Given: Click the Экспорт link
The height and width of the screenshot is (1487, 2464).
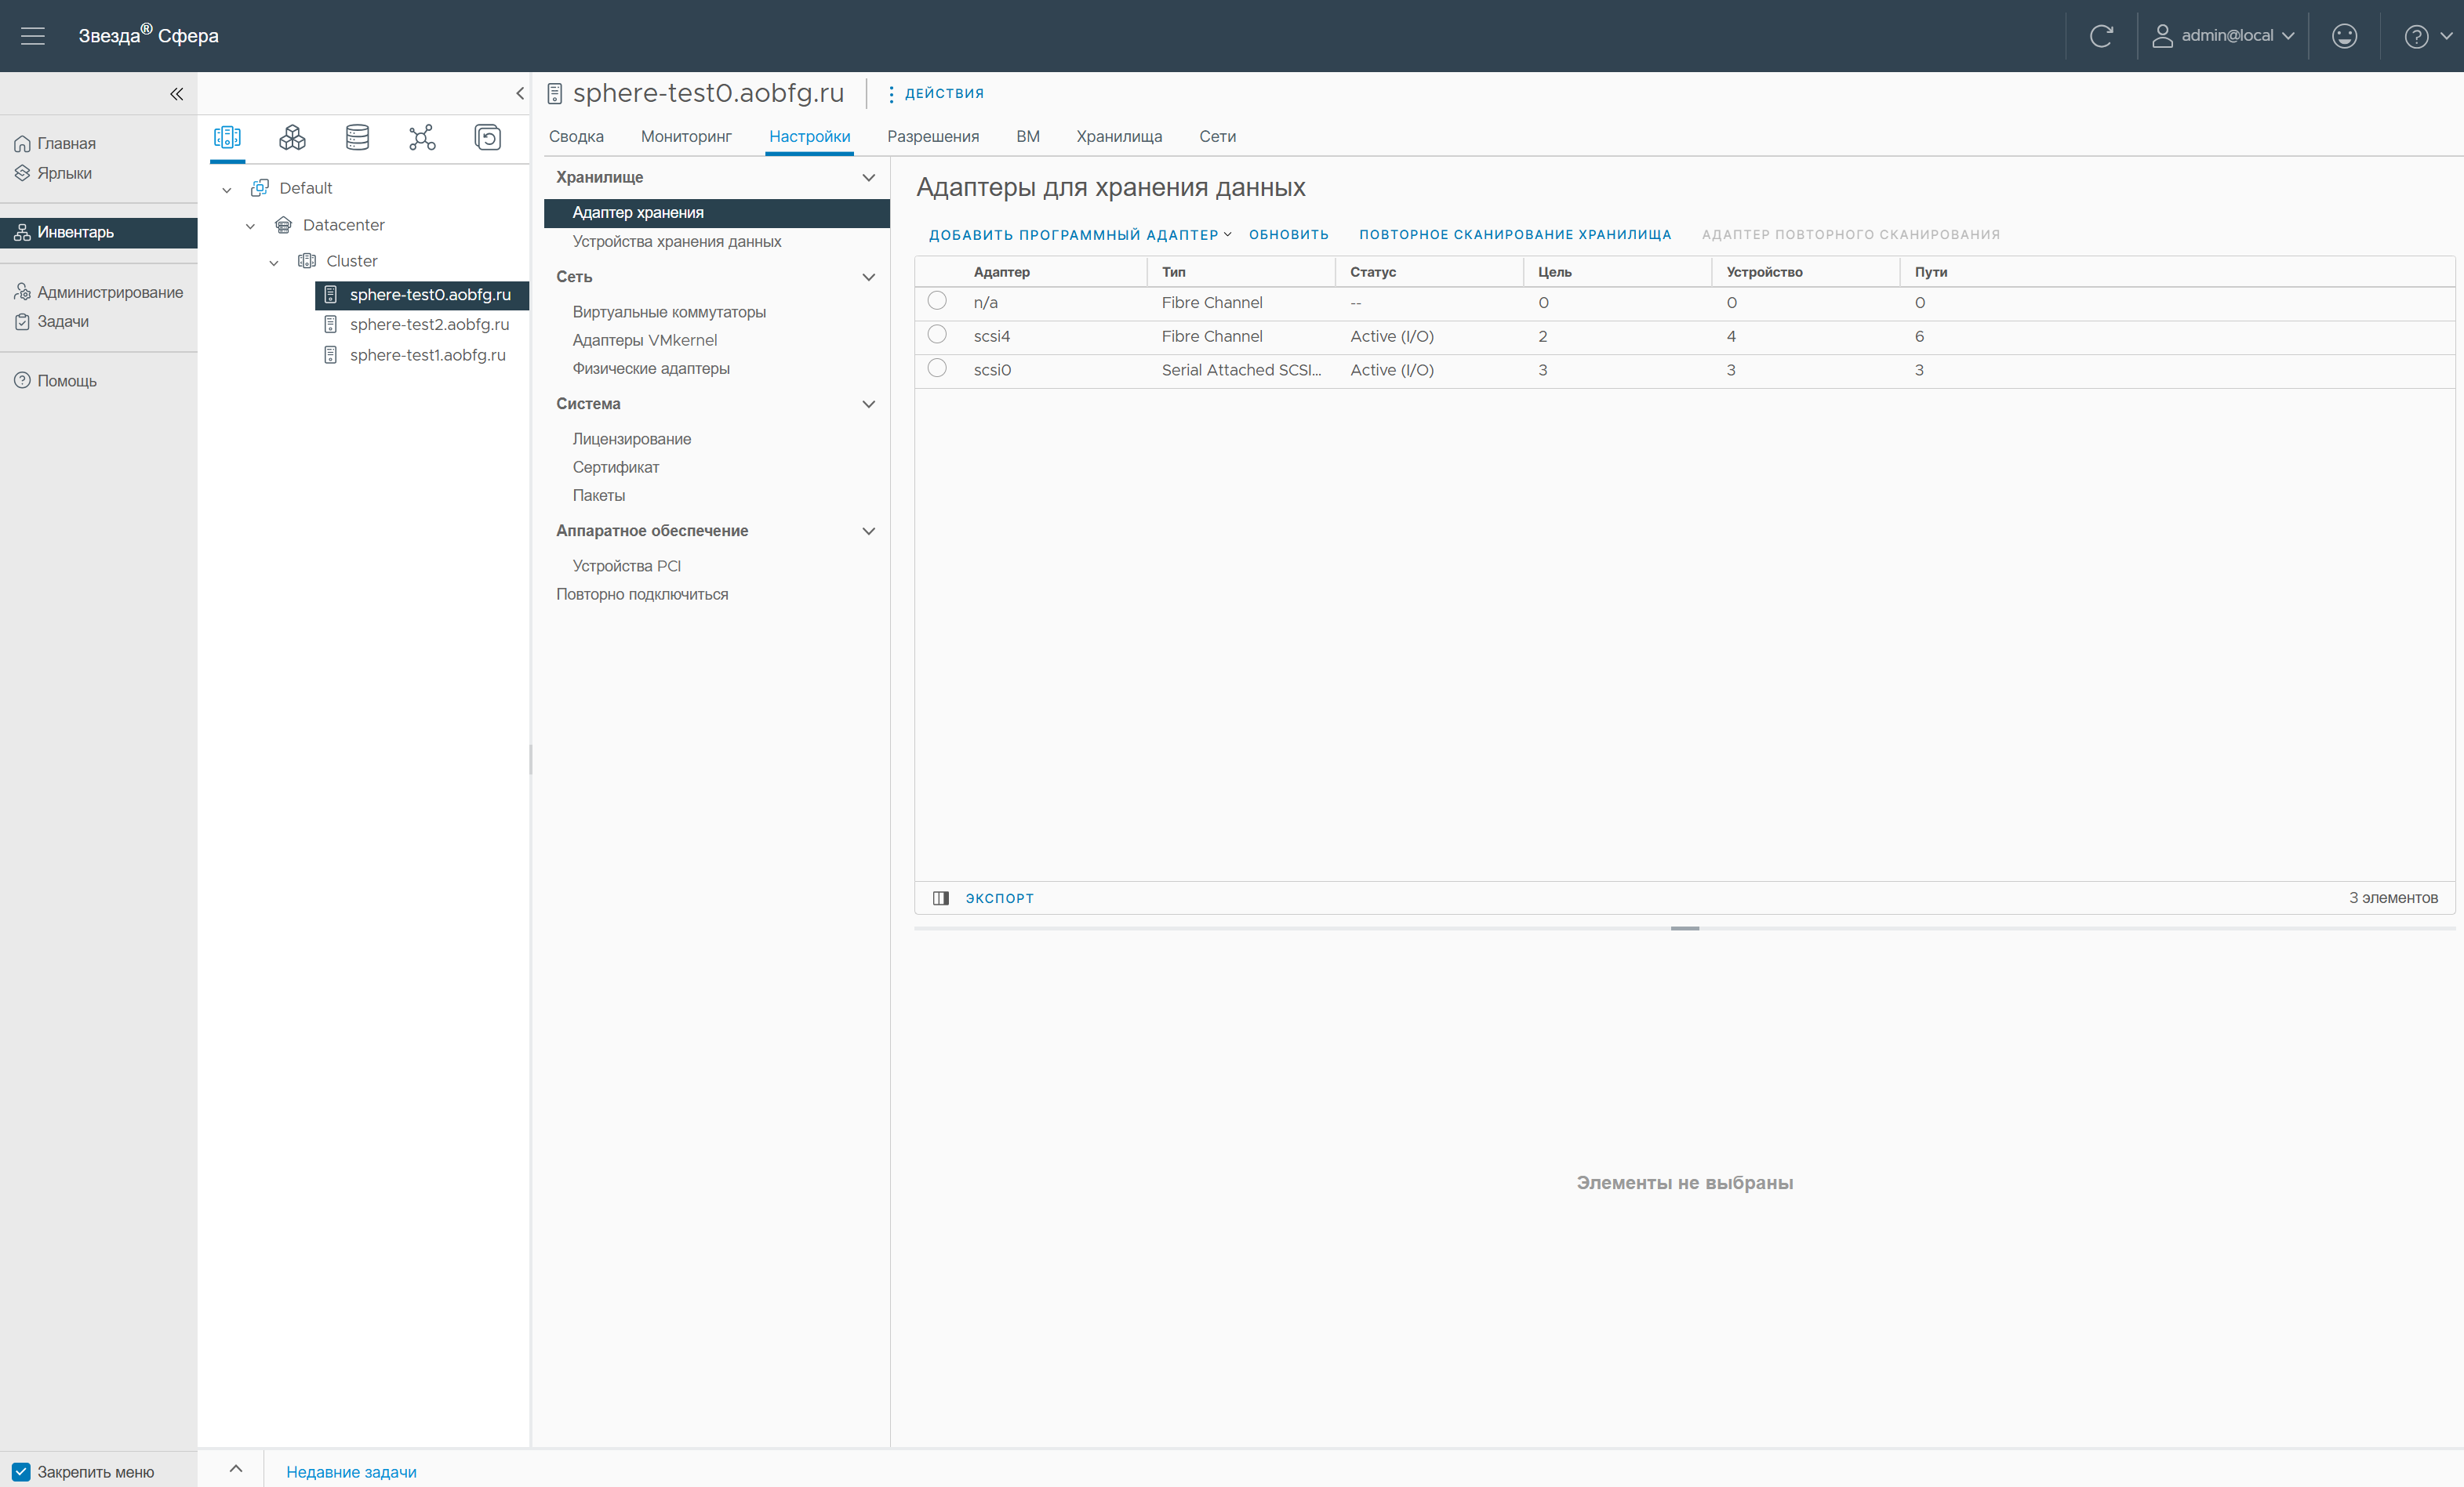Looking at the screenshot, I should pyautogui.click(x=999, y=898).
